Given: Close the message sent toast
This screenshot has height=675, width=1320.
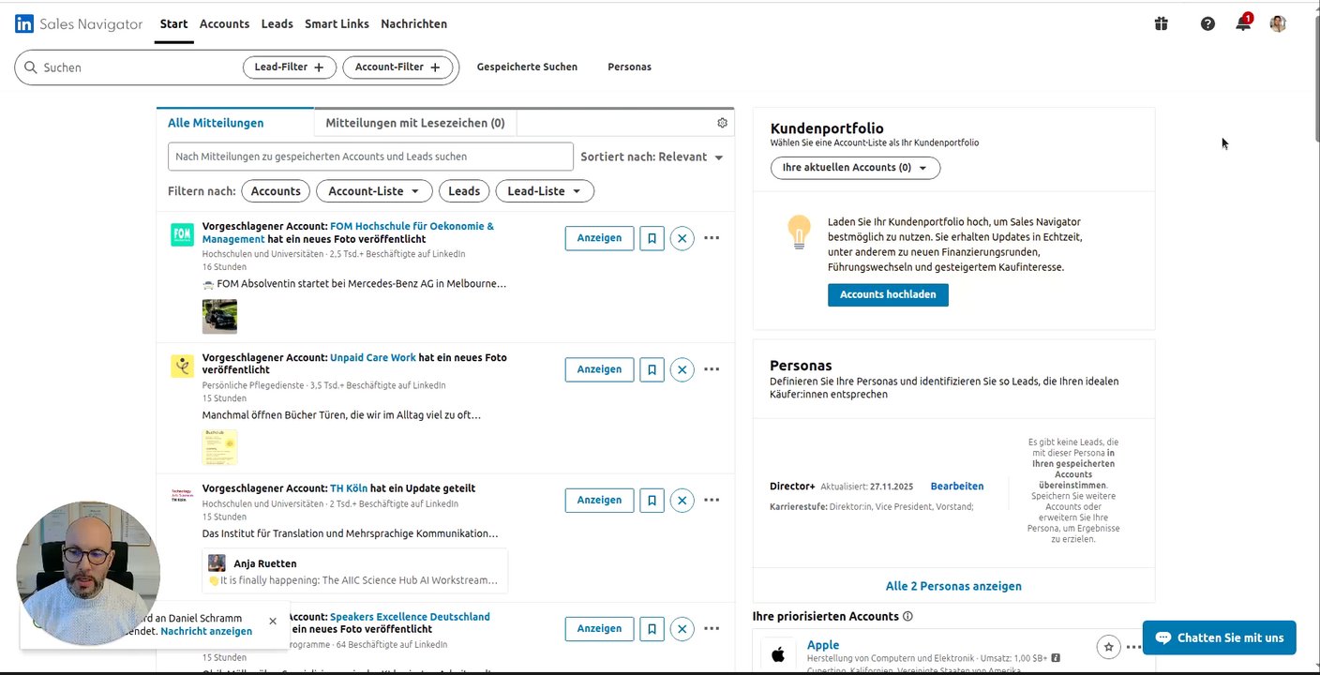Looking at the screenshot, I should point(273,621).
